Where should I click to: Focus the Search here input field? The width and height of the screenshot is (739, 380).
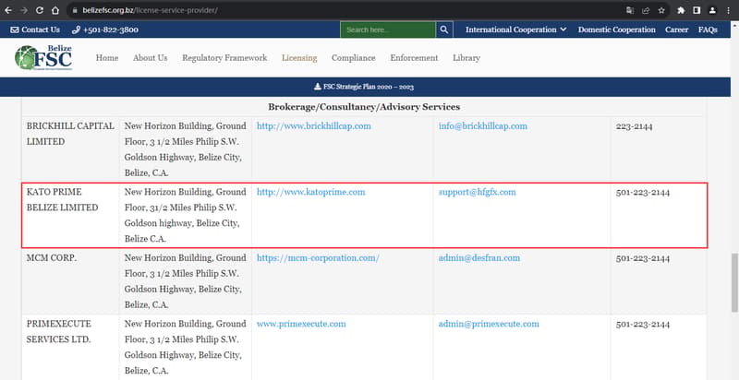pos(388,30)
